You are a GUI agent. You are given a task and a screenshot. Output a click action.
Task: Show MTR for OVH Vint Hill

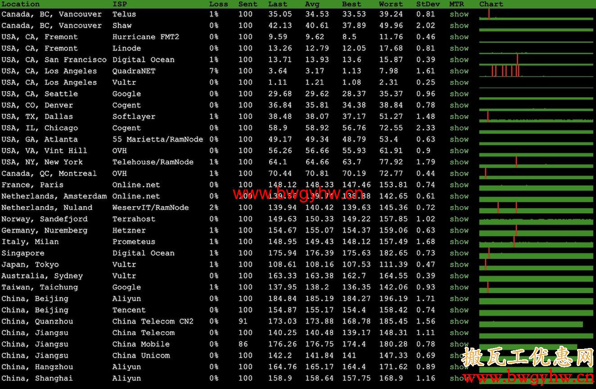click(x=459, y=150)
